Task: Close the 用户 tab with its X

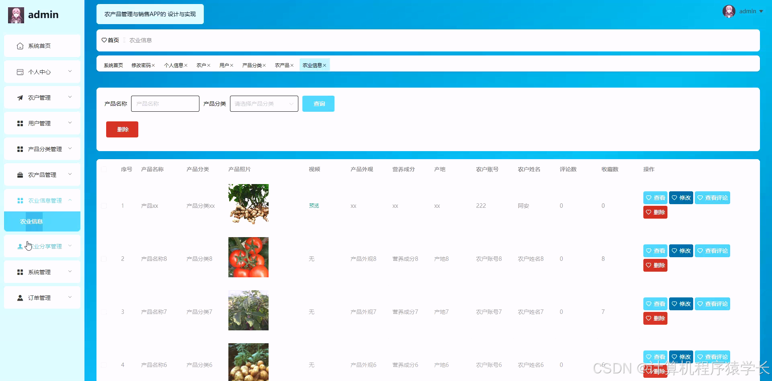Action: [x=232, y=66]
